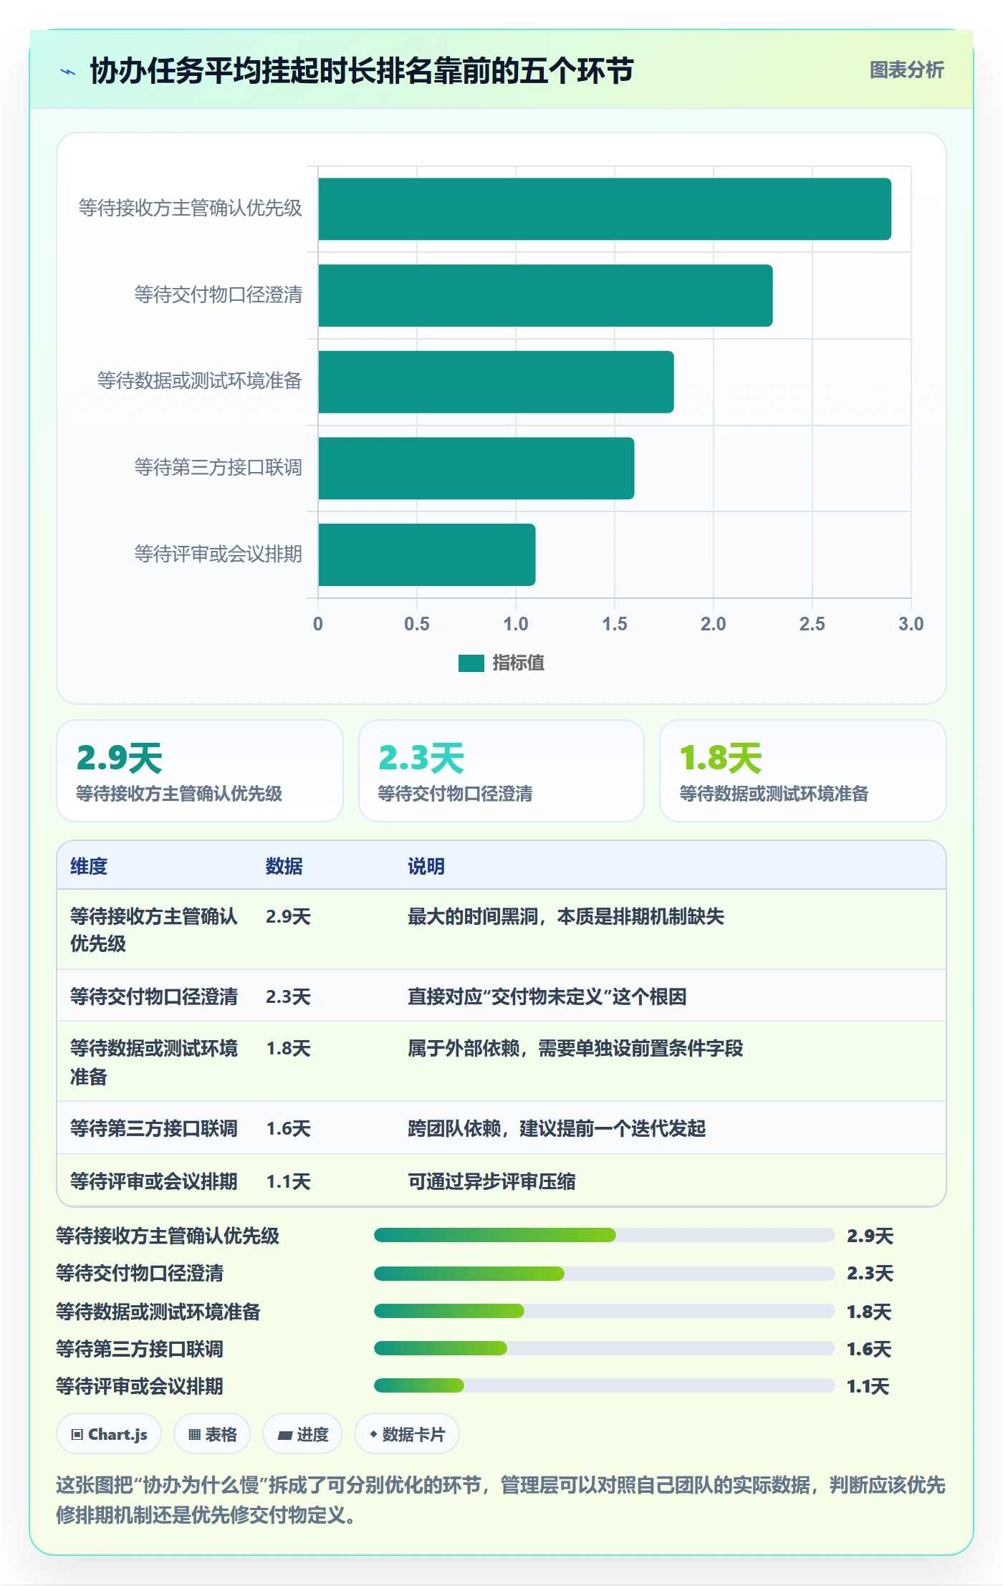
Task: Pick the chart bar for 等待评审或会议排期
Action: point(427,554)
